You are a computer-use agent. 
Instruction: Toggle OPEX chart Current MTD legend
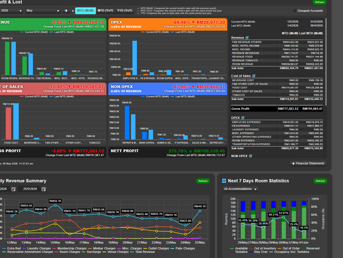pyautogui.click(x=155, y=32)
